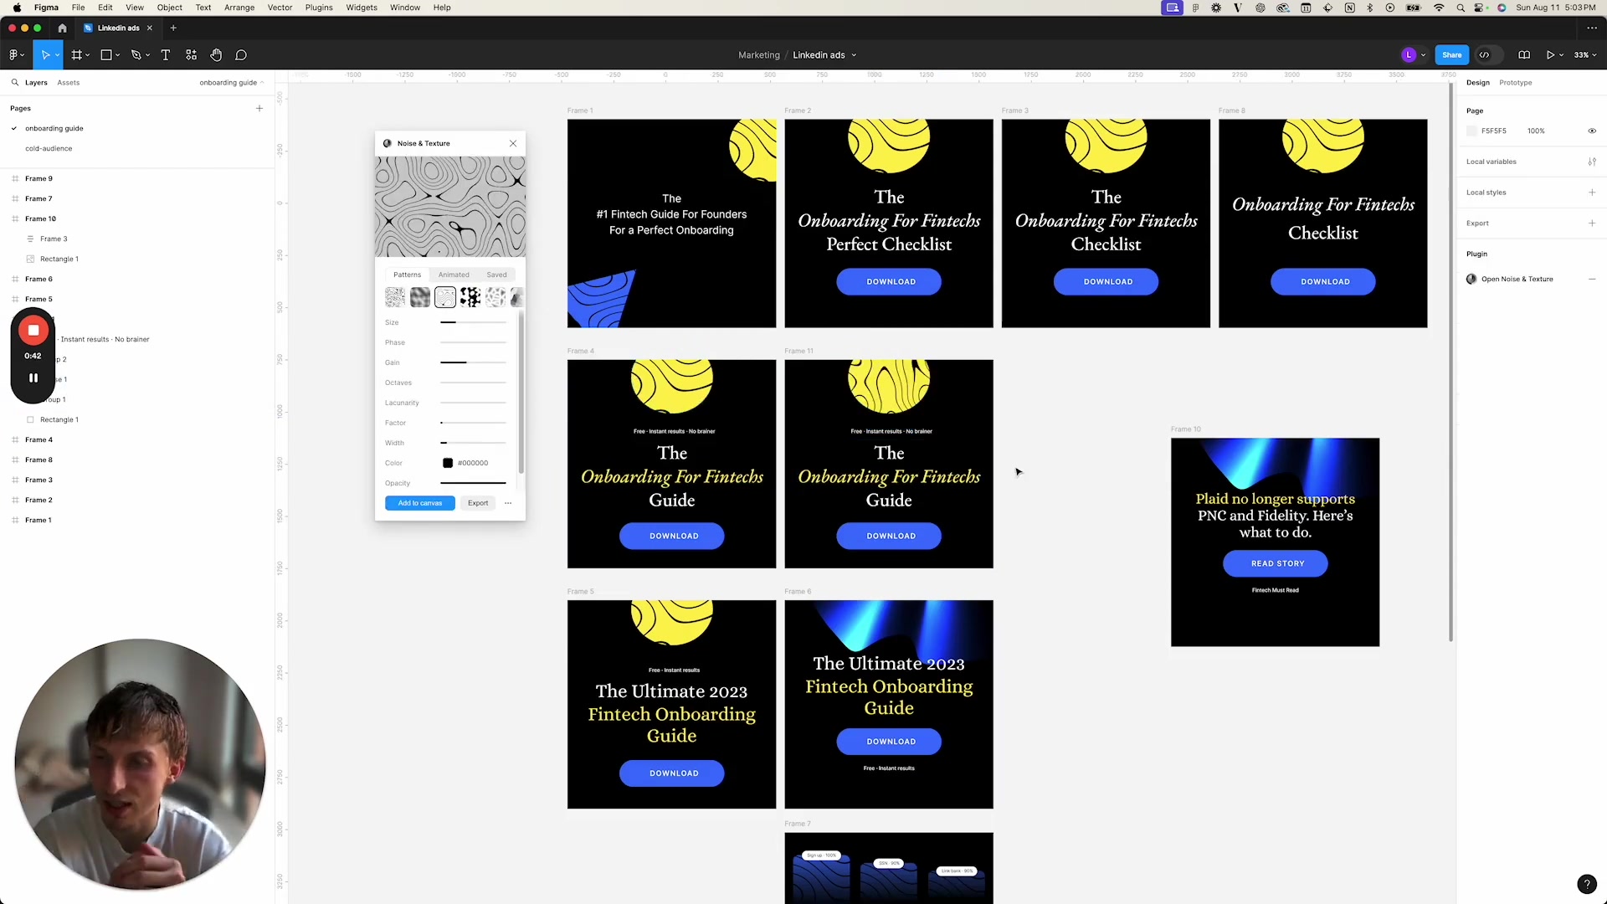Present prototype with the play icon
The width and height of the screenshot is (1607, 904).
(1550, 55)
